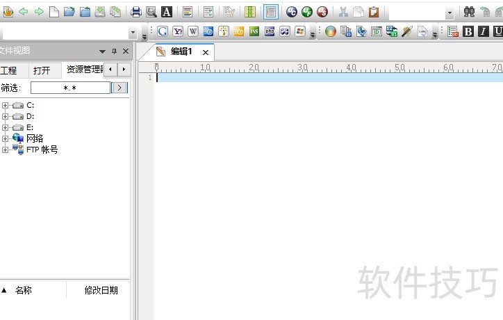Print the current document
This screenshot has height=320, width=503.
[x=136, y=13]
